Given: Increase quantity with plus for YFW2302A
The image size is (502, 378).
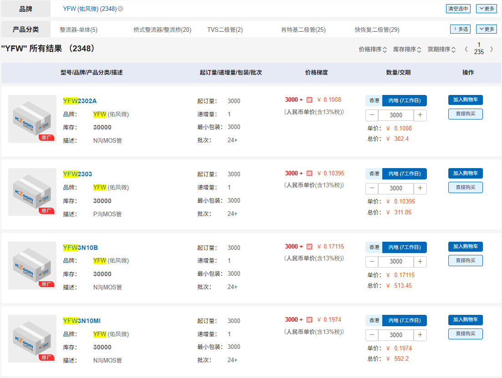Looking at the screenshot, I should [420, 115].
